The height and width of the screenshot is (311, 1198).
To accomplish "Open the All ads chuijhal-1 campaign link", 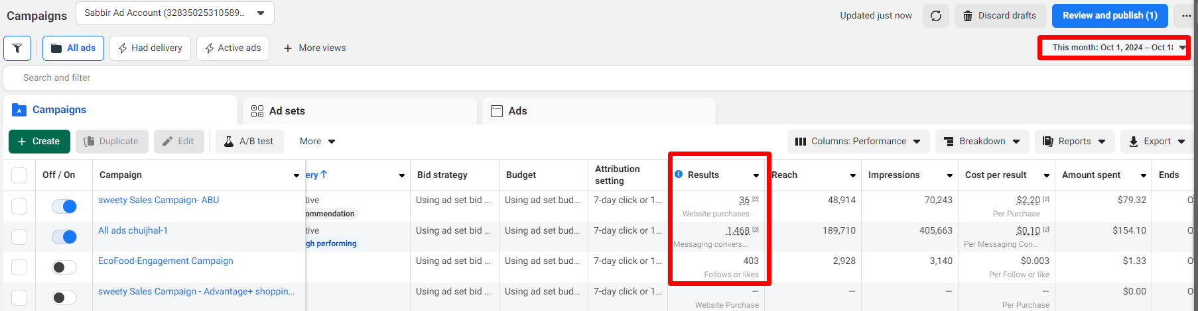I will (133, 230).
